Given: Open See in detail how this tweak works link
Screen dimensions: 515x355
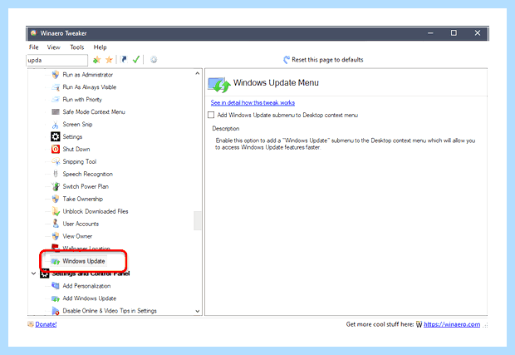Looking at the screenshot, I should tap(253, 102).
